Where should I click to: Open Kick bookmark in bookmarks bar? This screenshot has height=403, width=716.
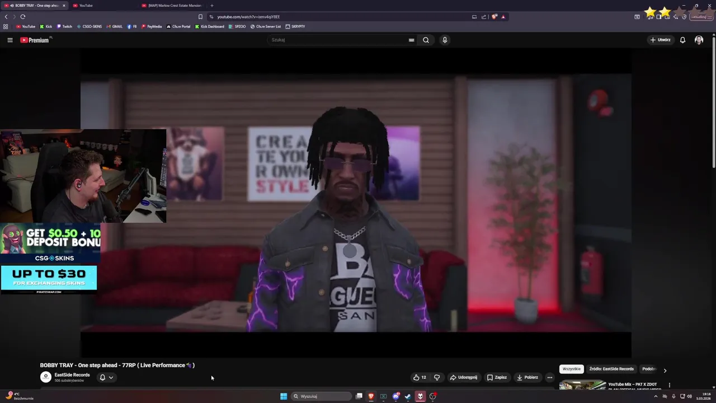46,26
